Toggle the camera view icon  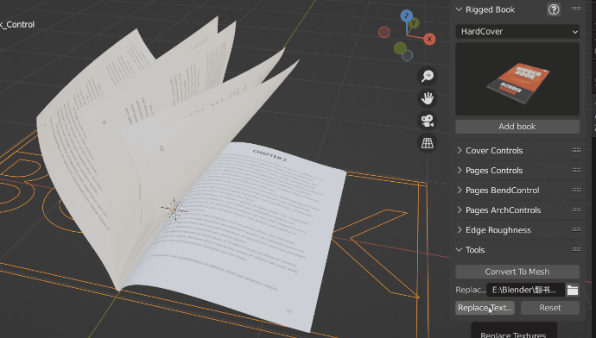pyautogui.click(x=428, y=121)
